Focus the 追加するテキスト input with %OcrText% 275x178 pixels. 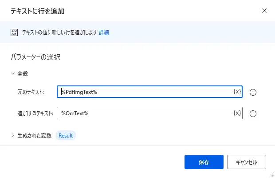[144, 113]
